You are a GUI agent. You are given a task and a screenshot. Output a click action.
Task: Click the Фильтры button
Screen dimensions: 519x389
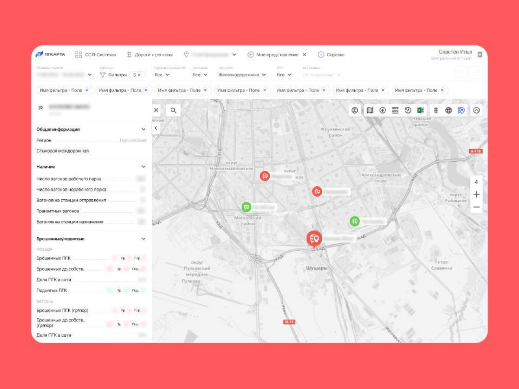click(114, 75)
